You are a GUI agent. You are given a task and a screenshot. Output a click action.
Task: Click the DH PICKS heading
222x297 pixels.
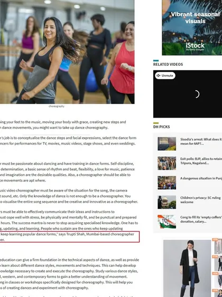(x=162, y=127)
